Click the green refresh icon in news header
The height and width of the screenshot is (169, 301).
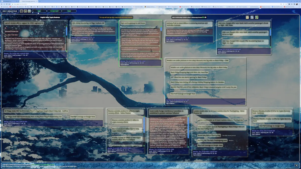257,17
